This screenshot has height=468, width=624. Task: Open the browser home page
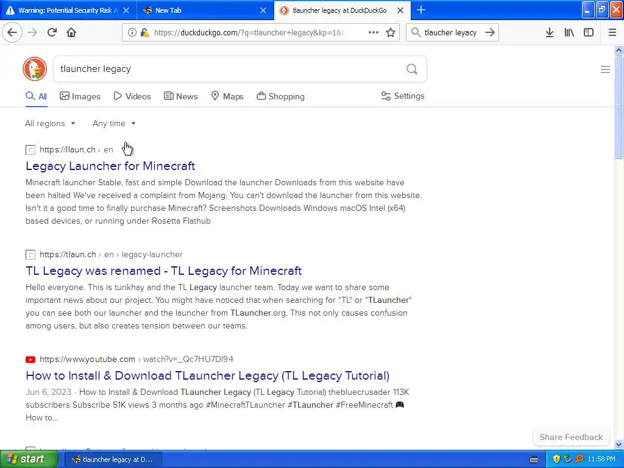[71, 32]
